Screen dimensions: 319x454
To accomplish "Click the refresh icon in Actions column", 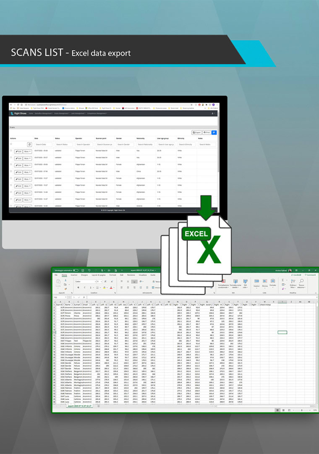I will pos(29,144).
